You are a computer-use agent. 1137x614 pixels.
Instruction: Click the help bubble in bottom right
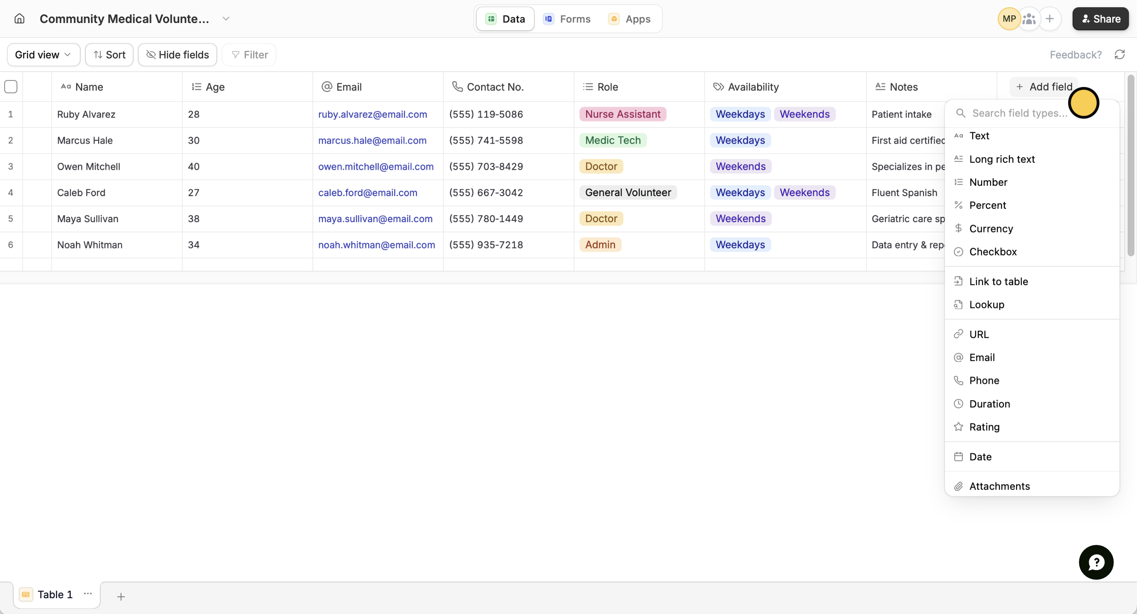tap(1096, 562)
